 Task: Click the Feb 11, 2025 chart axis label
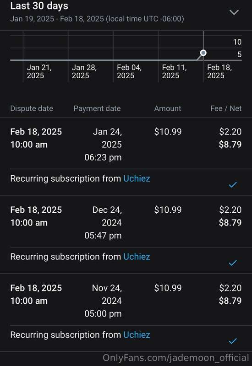point(174,71)
